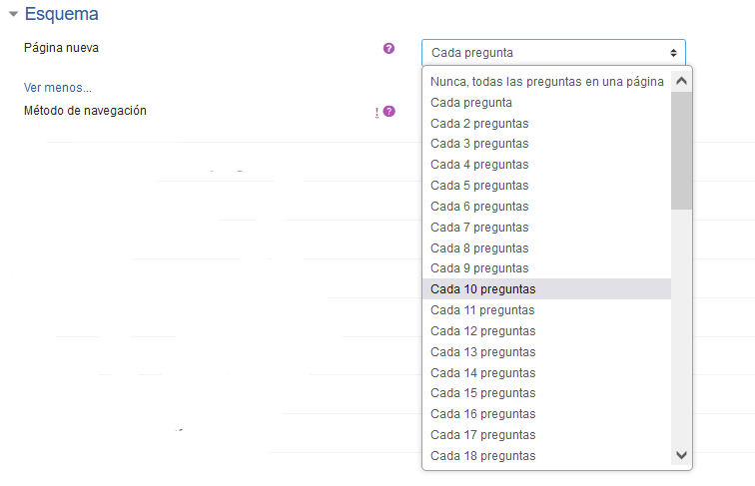The image size is (755, 486).
Task: Pick Cada 17 preguntas
Action: (x=546, y=435)
